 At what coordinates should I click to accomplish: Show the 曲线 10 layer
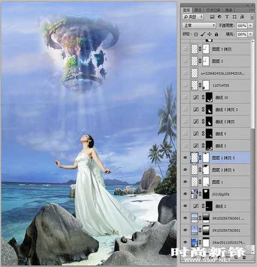pos(185,97)
